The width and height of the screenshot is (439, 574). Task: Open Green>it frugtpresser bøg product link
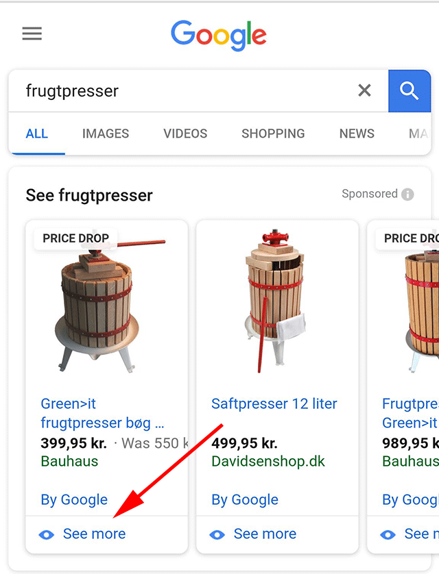(103, 413)
